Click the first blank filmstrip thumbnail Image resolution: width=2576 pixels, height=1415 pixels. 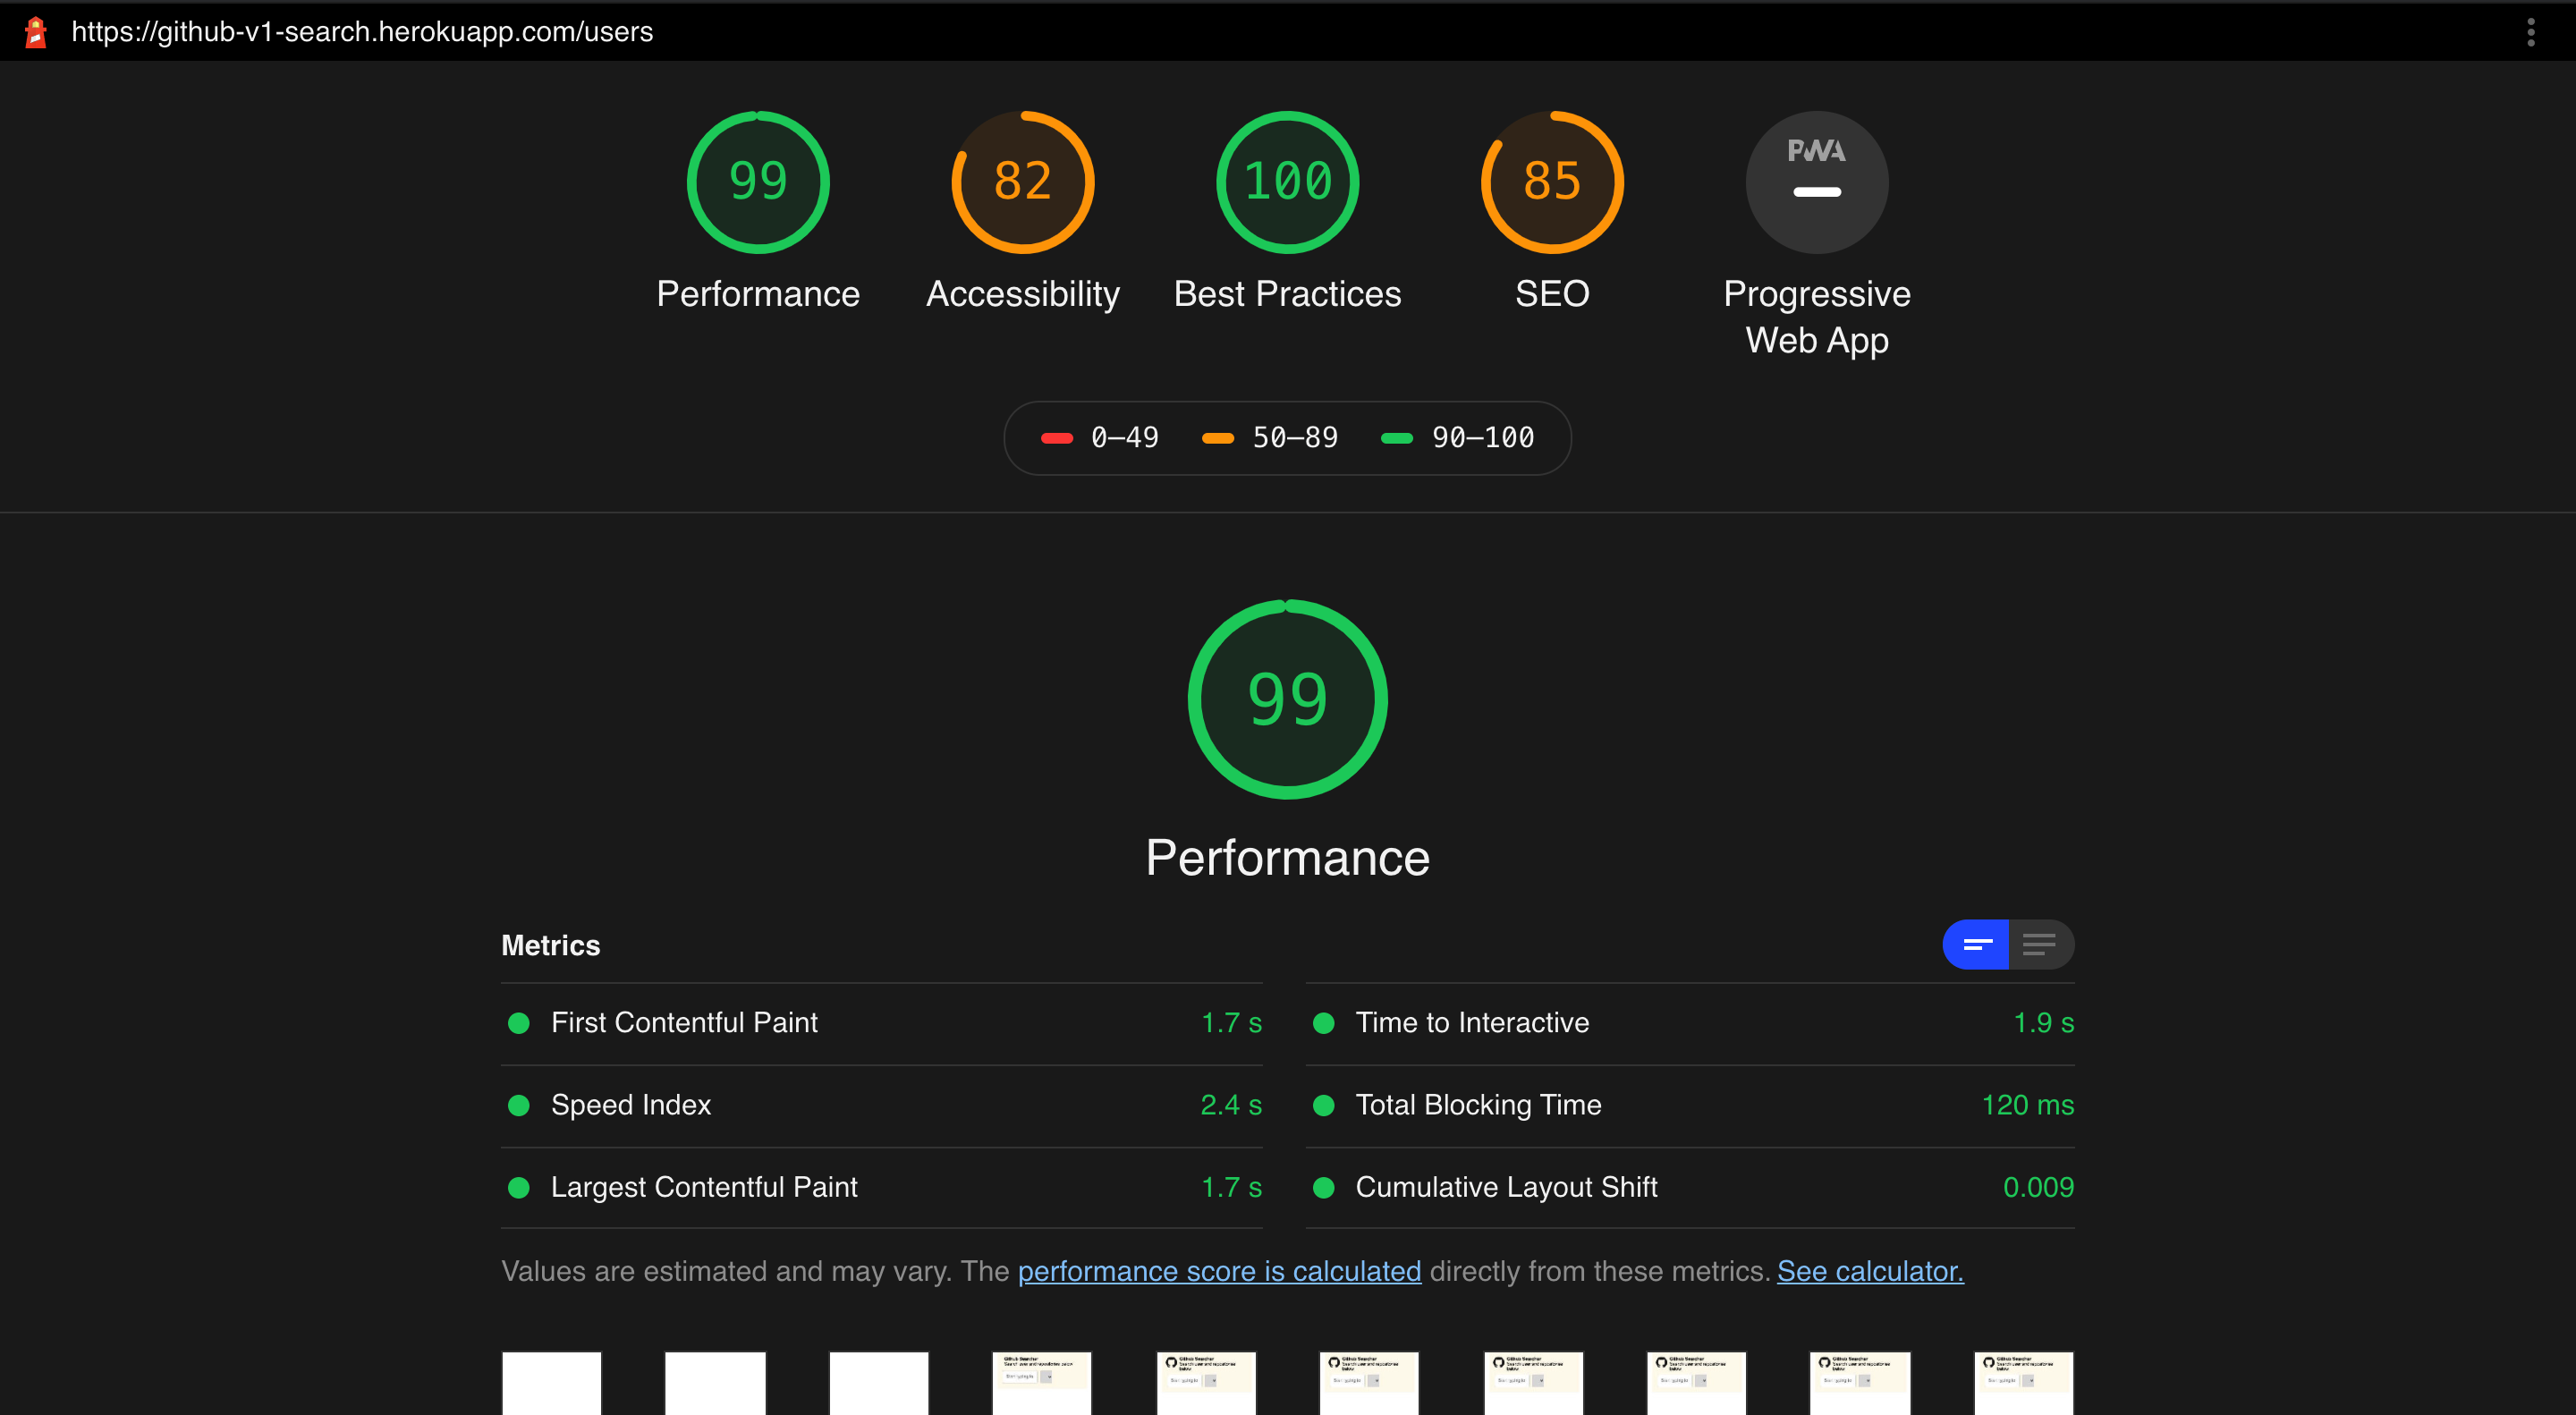[x=551, y=1383]
